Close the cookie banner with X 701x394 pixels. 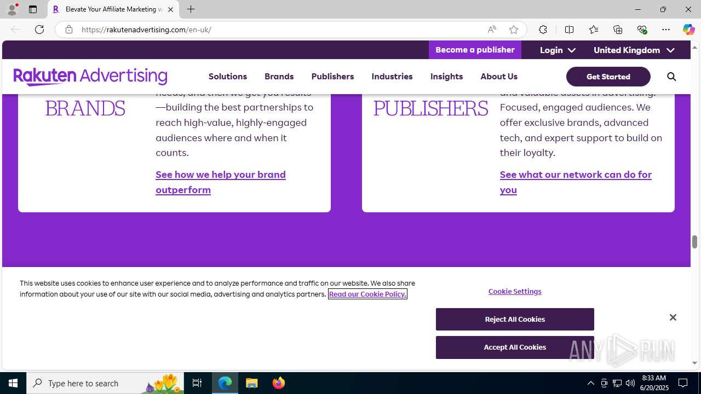(673, 317)
